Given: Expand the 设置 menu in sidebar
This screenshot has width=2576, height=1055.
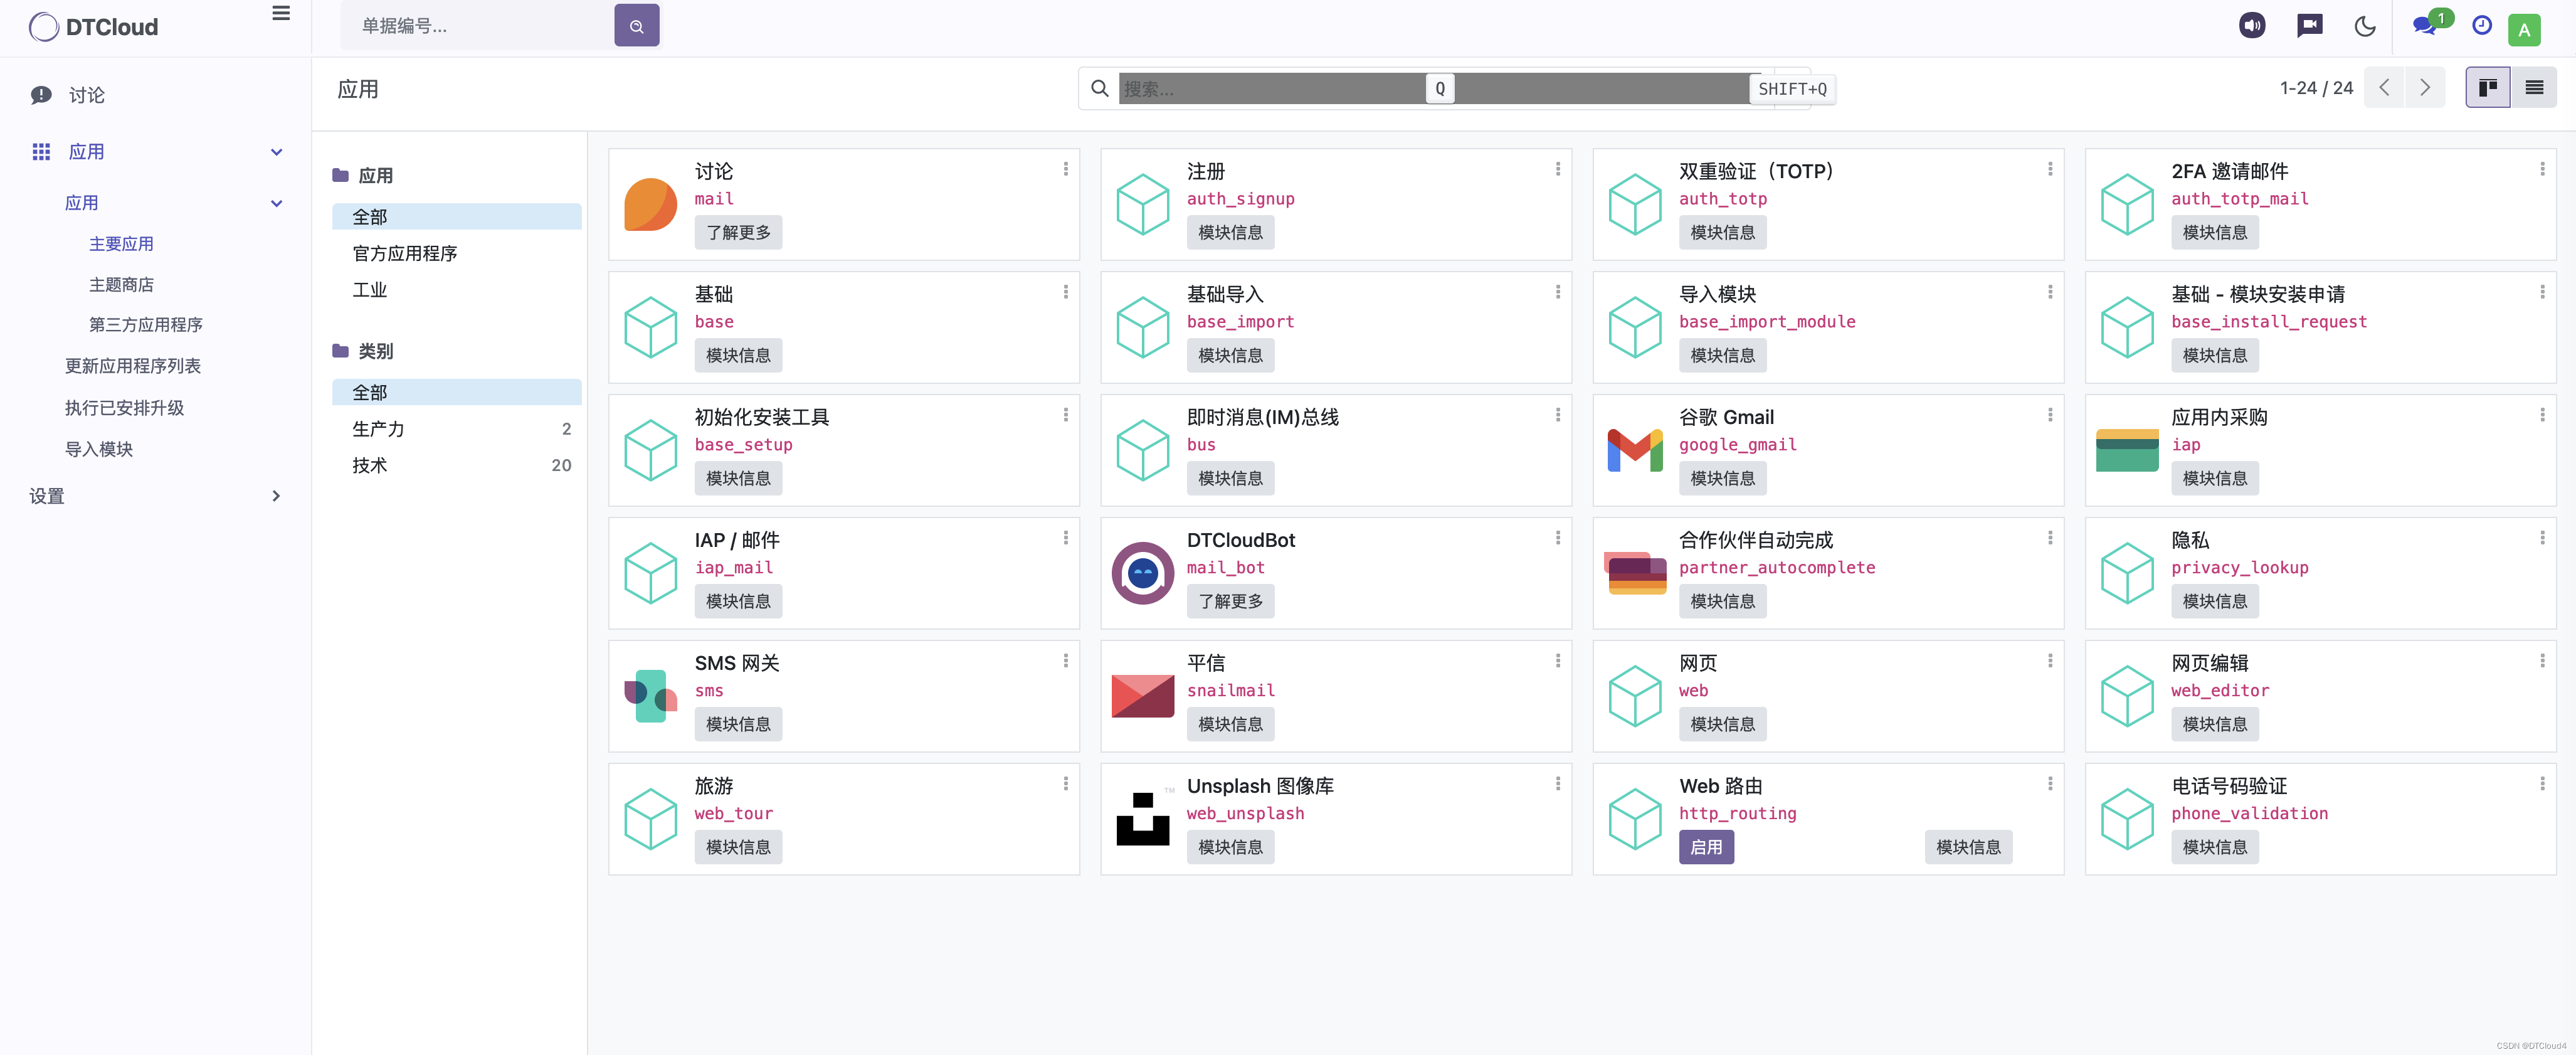Looking at the screenshot, I should pyautogui.click(x=276, y=495).
